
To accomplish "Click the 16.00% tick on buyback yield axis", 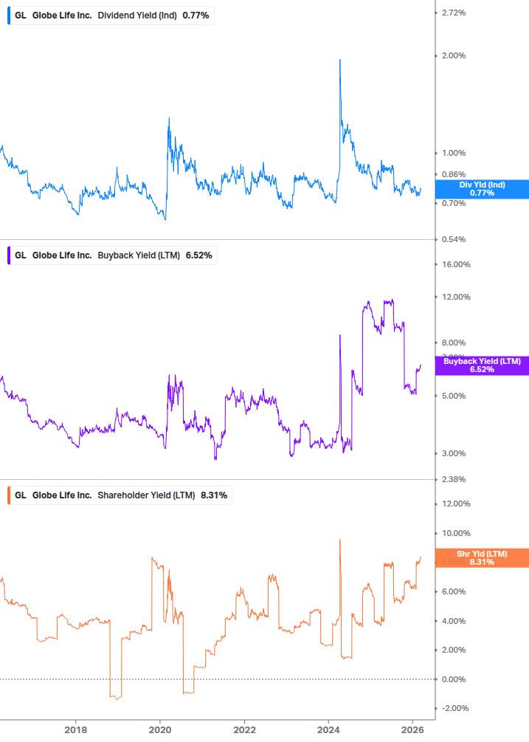I will point(456,264).
